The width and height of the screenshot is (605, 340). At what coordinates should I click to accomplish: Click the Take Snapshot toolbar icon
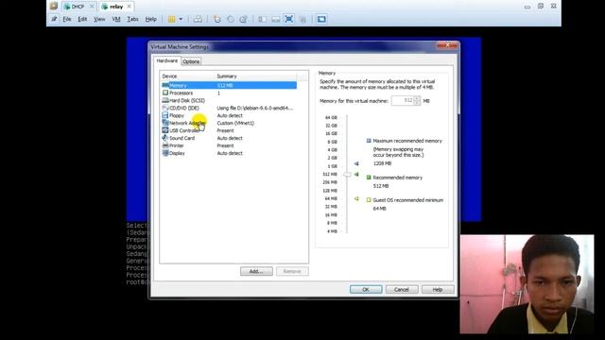[x=216, y=19]
